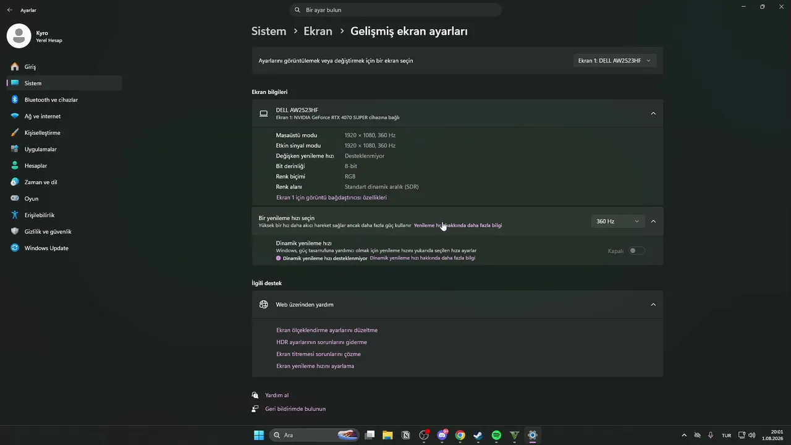The width and height of the screenshot is (791, 445).
Task: Open the 360 Hz refresh rate dropdown
Action: click(618, 221)
